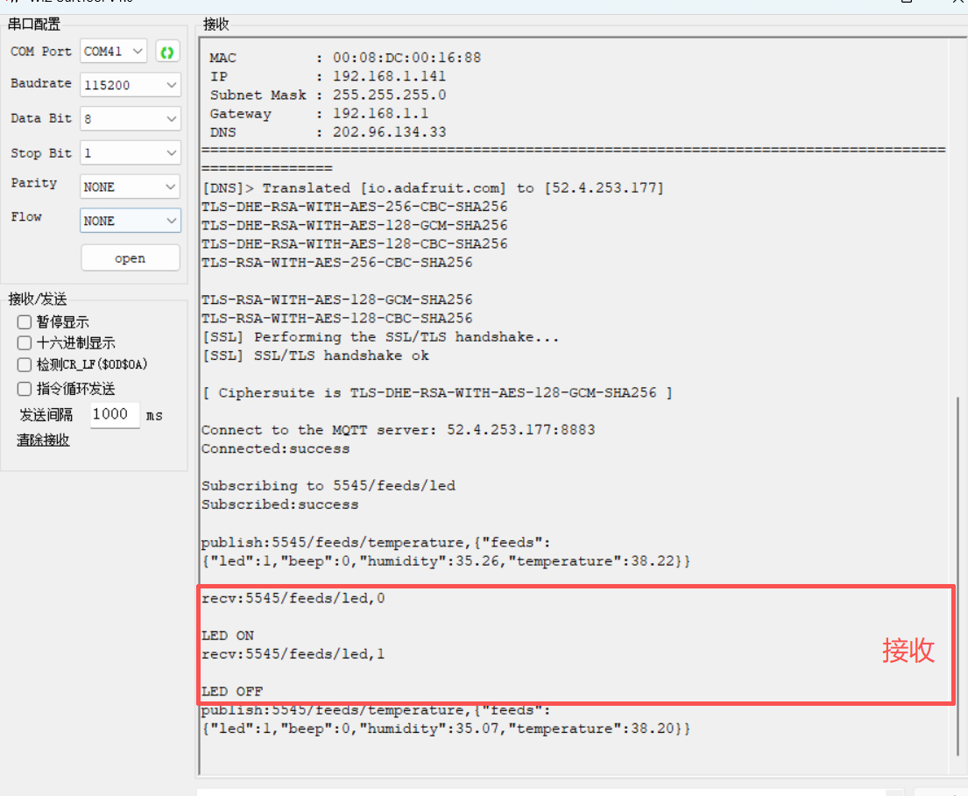Click the Ciphersuite is TLS-DHE-RSA line
The height and width of the screenshot is (796, 968).
[x=438, y=393]
